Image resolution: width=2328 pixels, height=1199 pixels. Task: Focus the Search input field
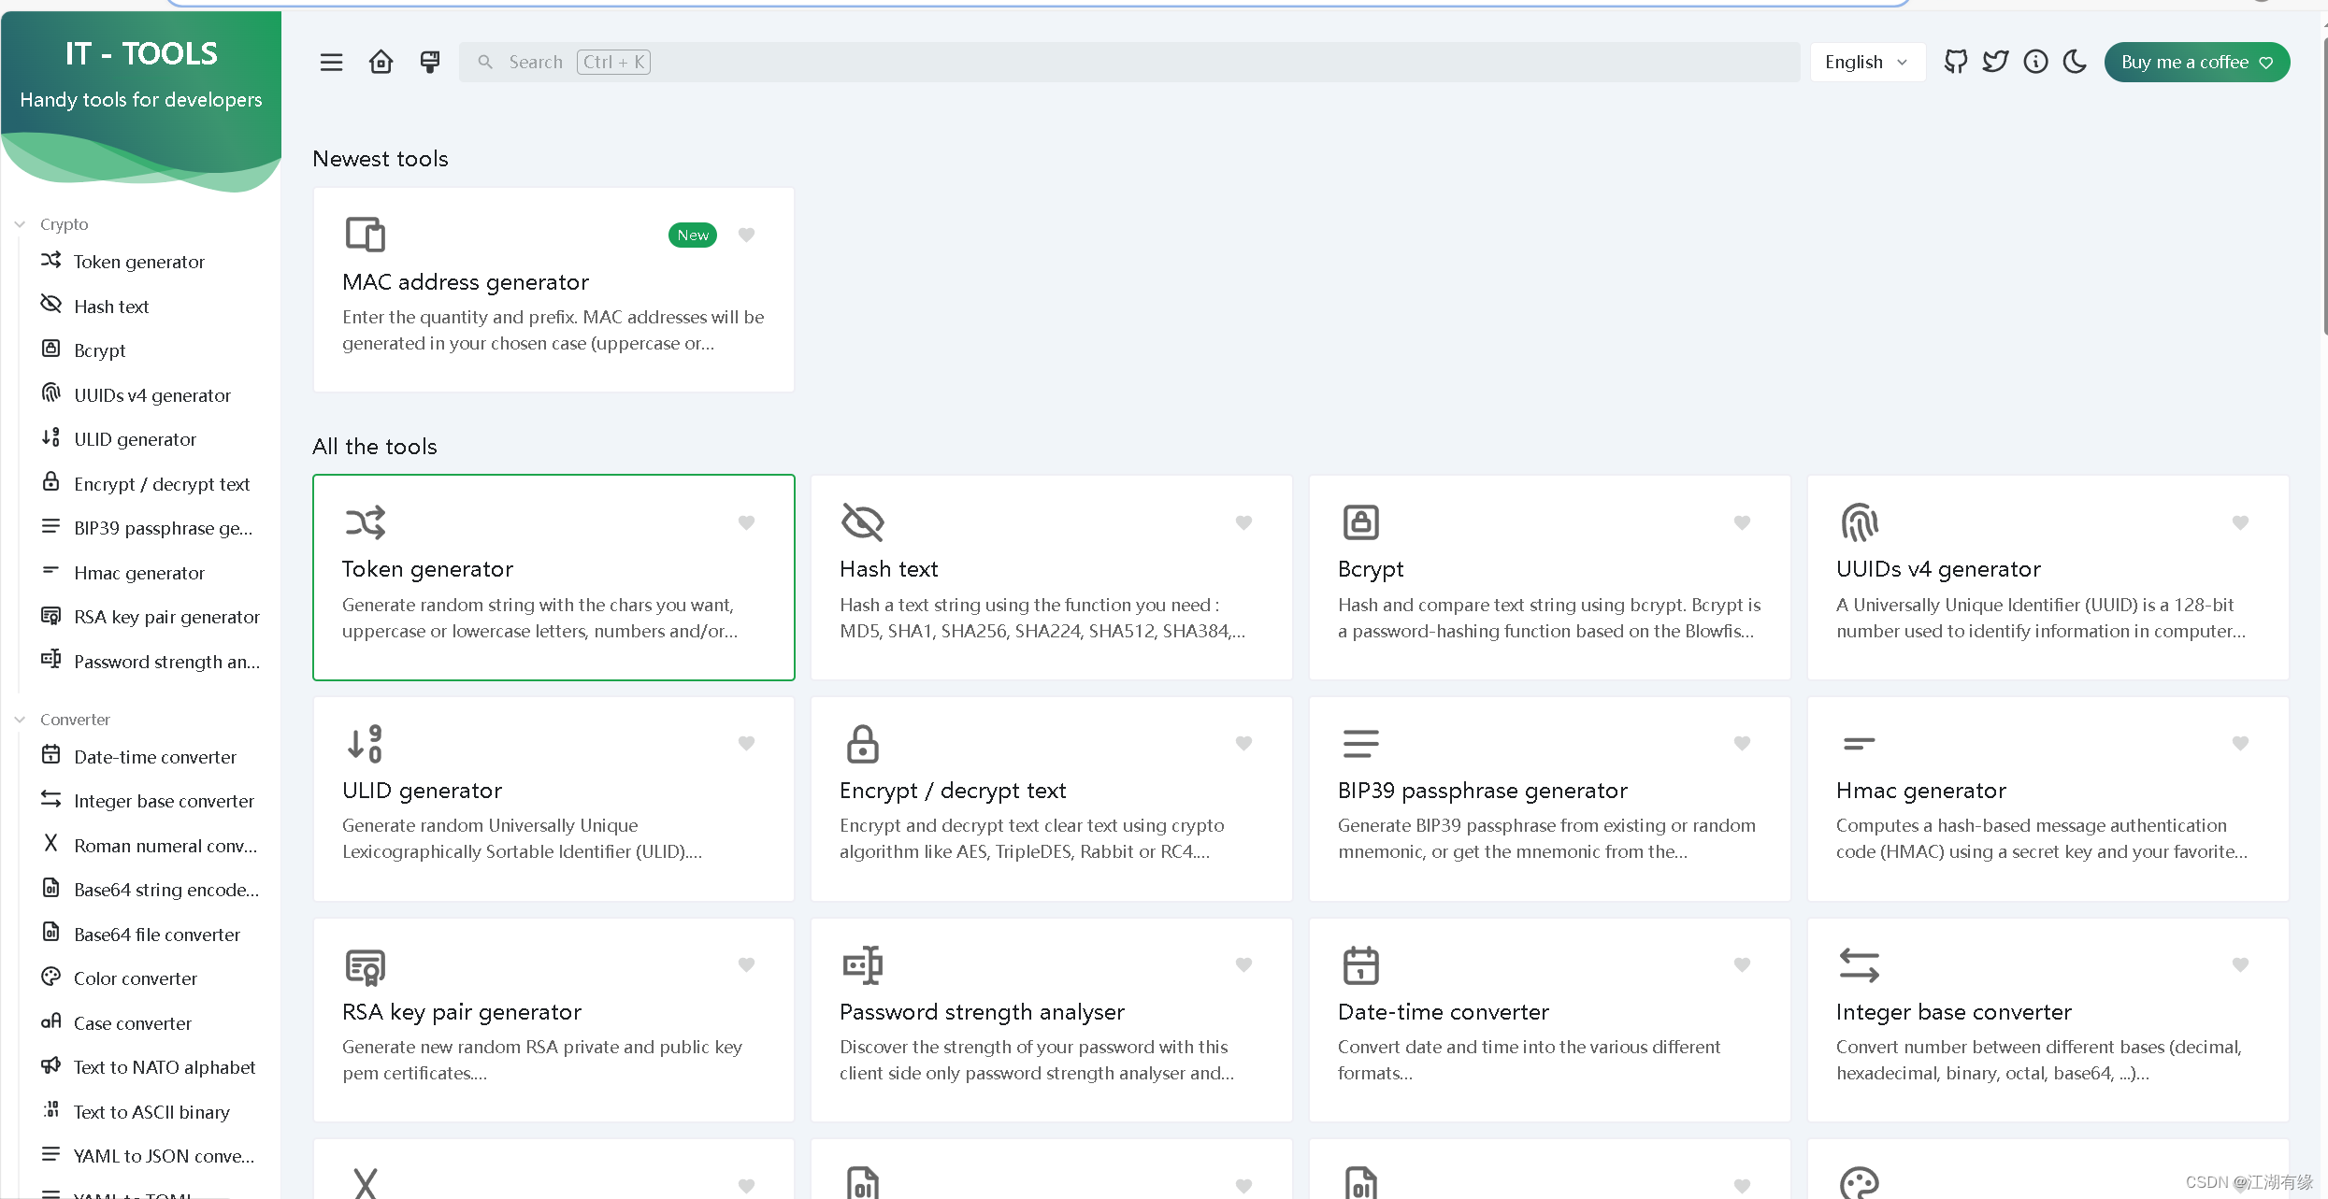(x=1129, y=62)
